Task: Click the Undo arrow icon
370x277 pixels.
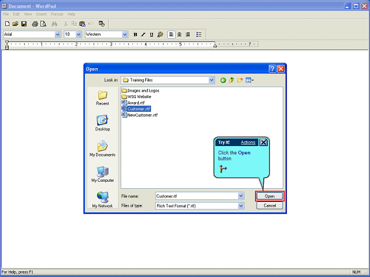Action: click(91, 24)
